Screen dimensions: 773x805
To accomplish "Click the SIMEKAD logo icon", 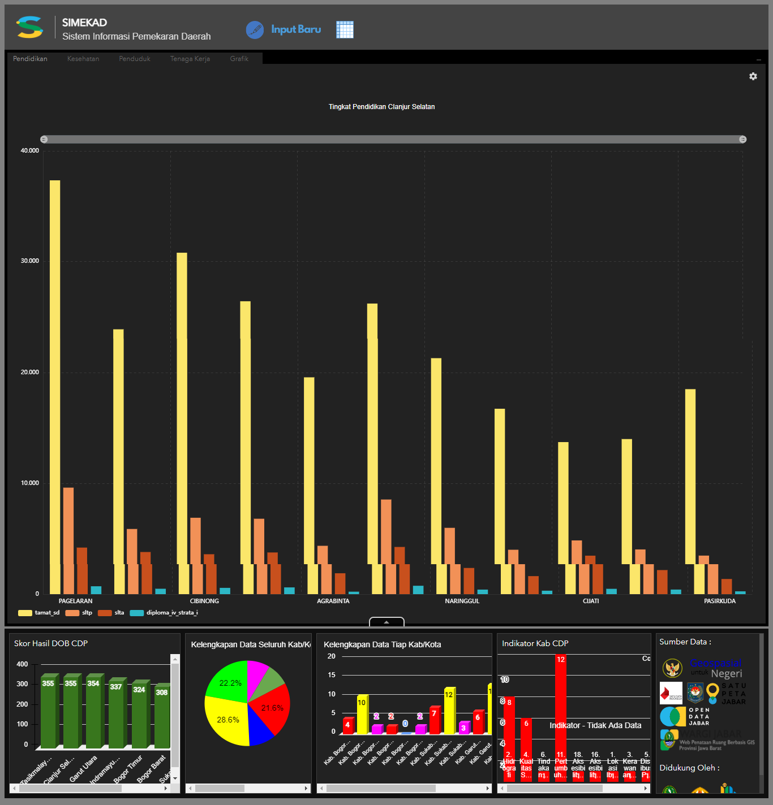I will tap(29, 28).
